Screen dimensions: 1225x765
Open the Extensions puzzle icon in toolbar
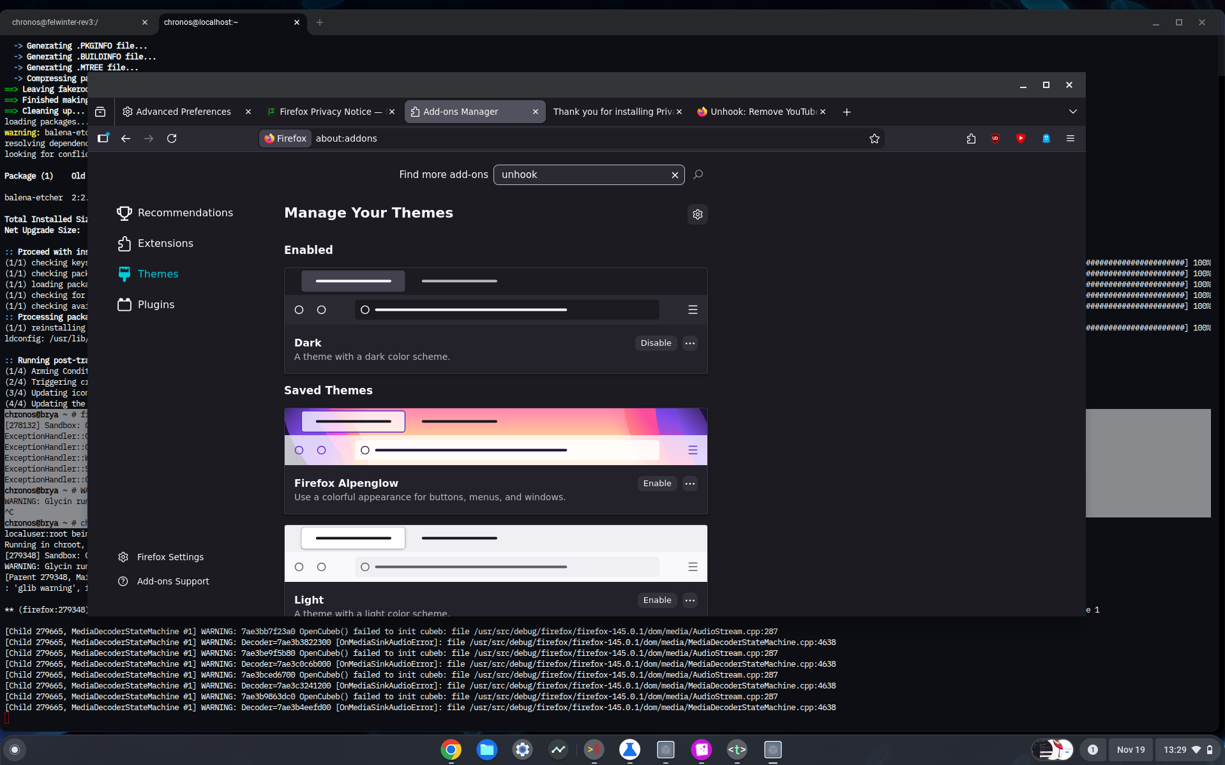click(x=971, y=138)
